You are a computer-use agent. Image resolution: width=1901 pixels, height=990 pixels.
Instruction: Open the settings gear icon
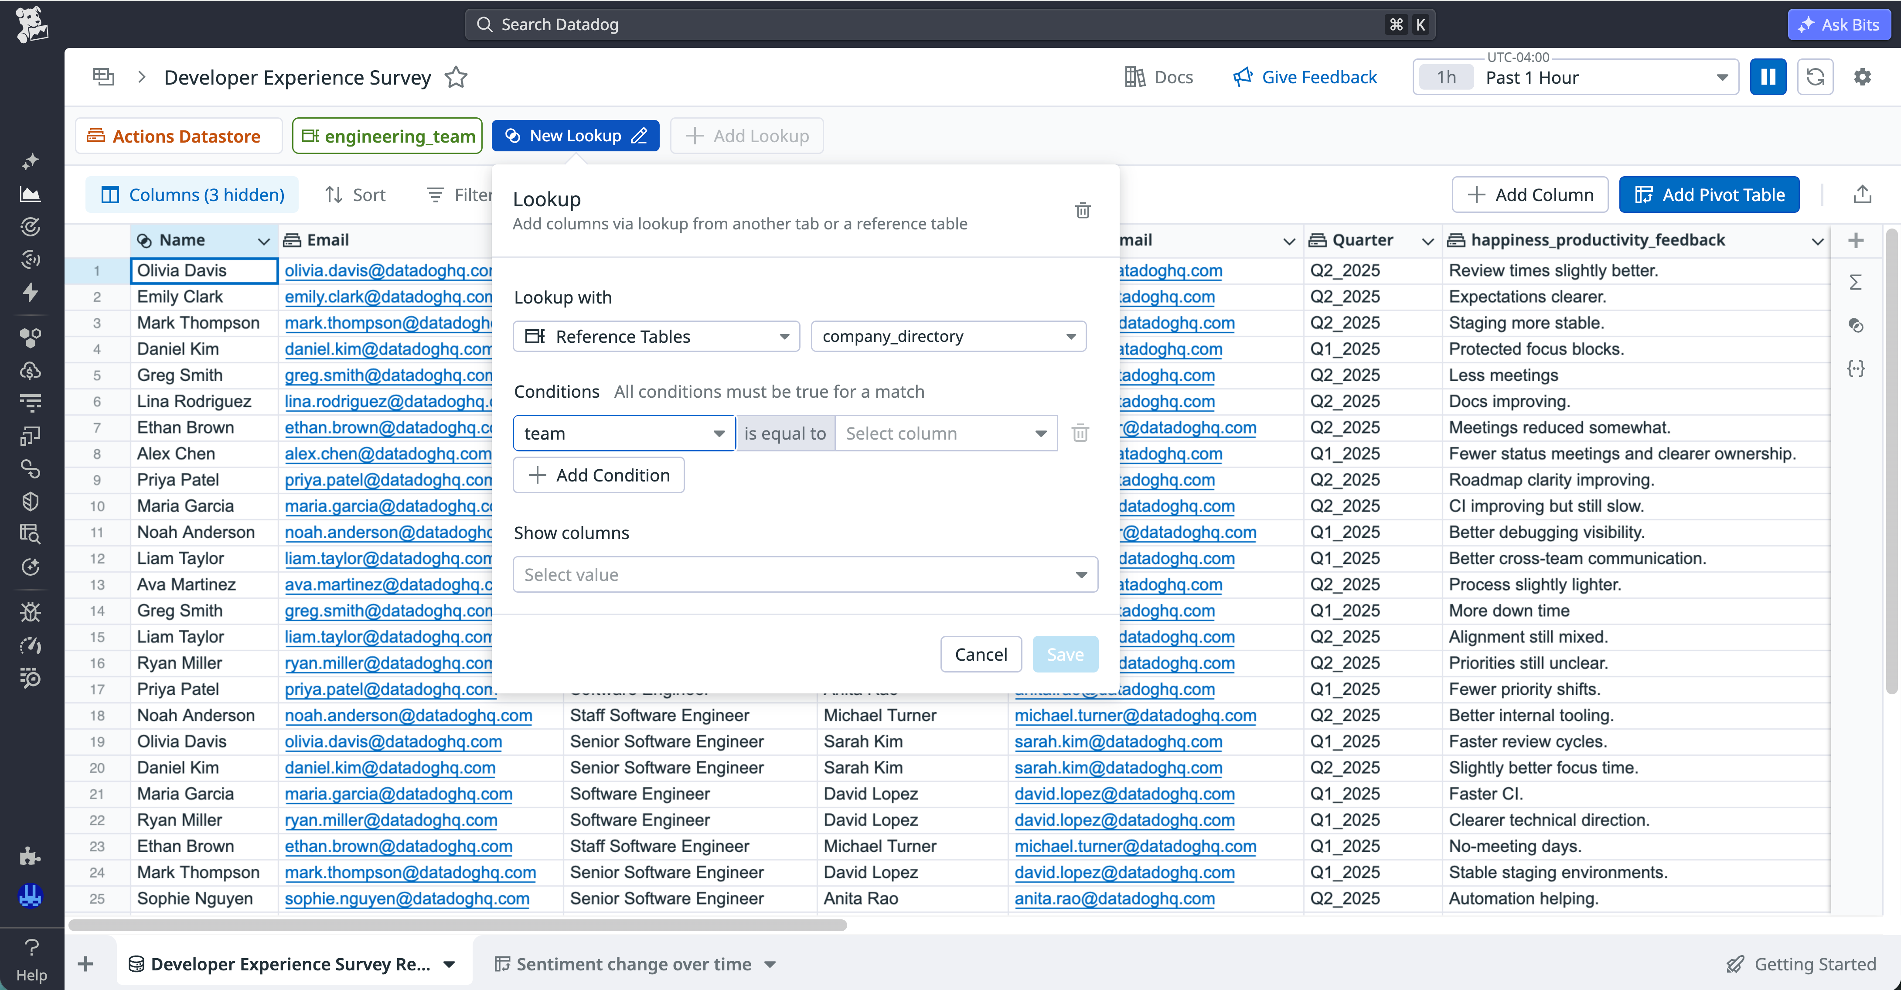point(1862,78)
